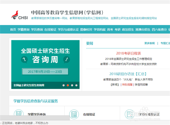The width and height of the screenshot is (170, 125).
Task: Open the 网络贷款机构 news item
Action: 129,64
